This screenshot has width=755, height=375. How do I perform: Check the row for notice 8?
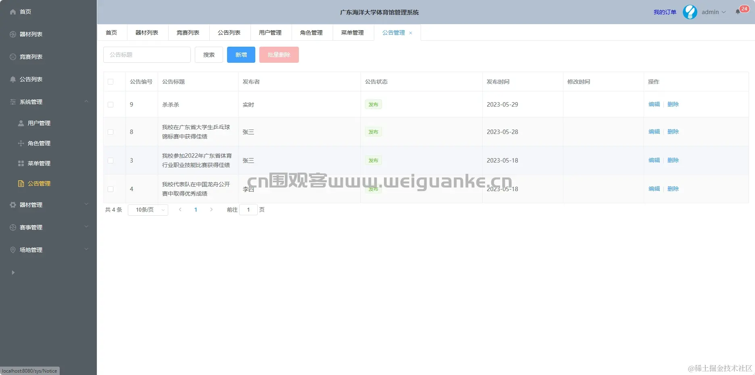(x=111, y=132)
